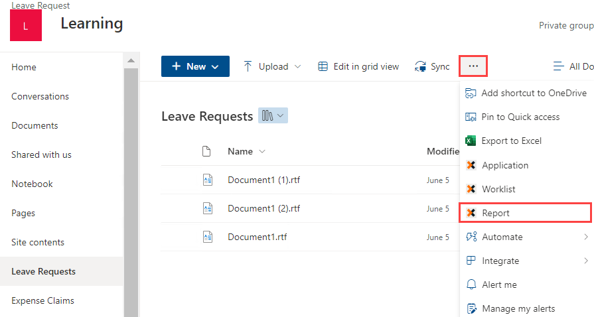The width and height of the screenshot is (594, 317).
Task: Click the sidebar scrollbar up arrow
Action: click(x=131, y=61)
